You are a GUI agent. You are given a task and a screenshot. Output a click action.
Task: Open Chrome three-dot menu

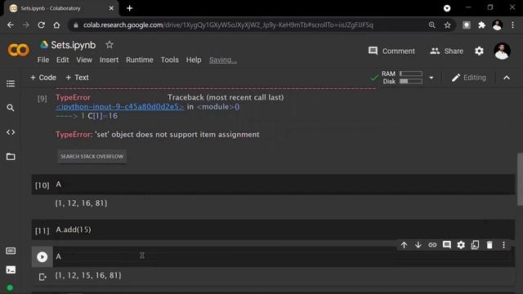pos(512,25)
